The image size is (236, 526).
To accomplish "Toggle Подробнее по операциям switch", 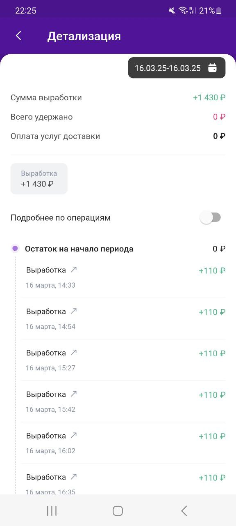I will pos(211,218).
